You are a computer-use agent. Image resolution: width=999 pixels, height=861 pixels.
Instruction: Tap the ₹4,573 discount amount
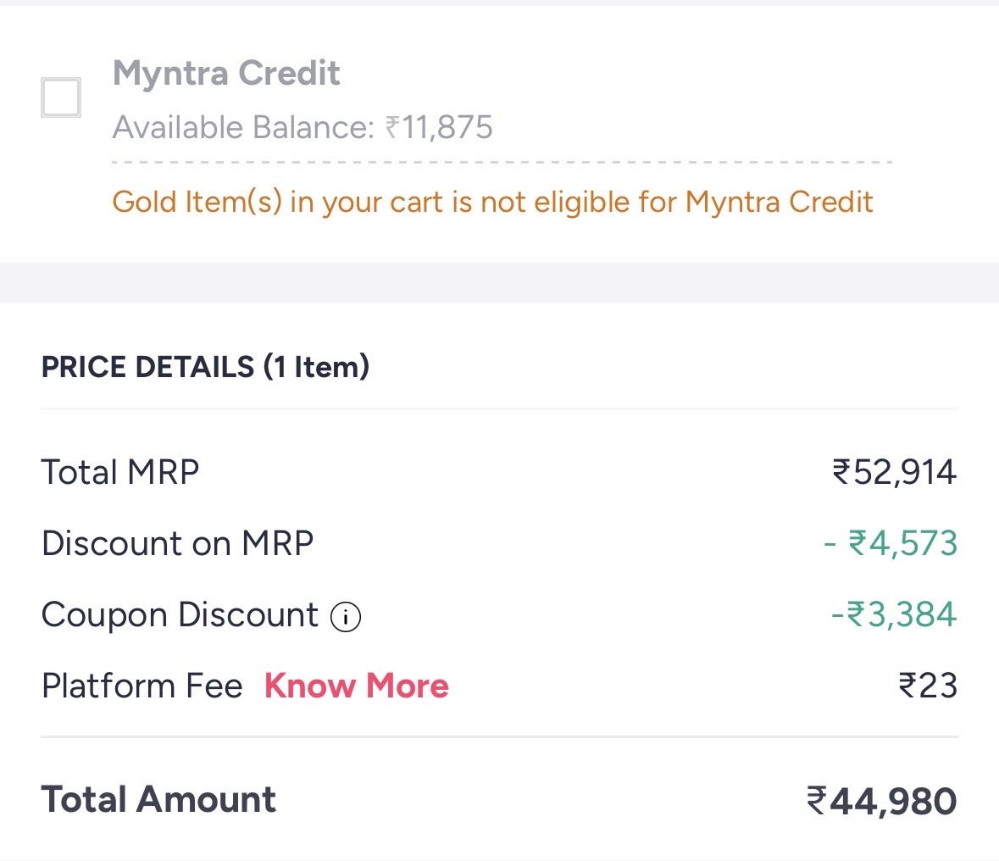tap(891, 543)
